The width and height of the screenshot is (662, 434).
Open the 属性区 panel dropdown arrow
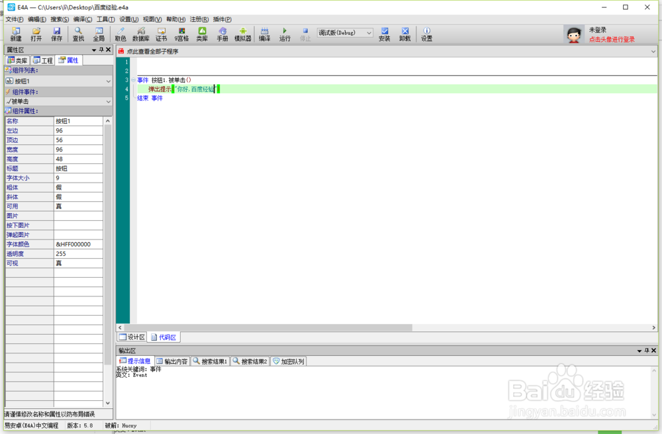(x=94, y=50)
